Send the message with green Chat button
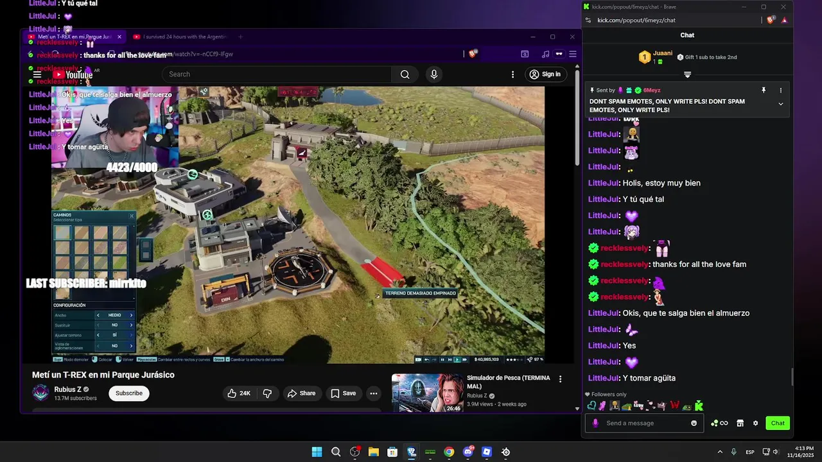Image resolution: width=822 pixels, height=462 pixels. pos(778,423)
